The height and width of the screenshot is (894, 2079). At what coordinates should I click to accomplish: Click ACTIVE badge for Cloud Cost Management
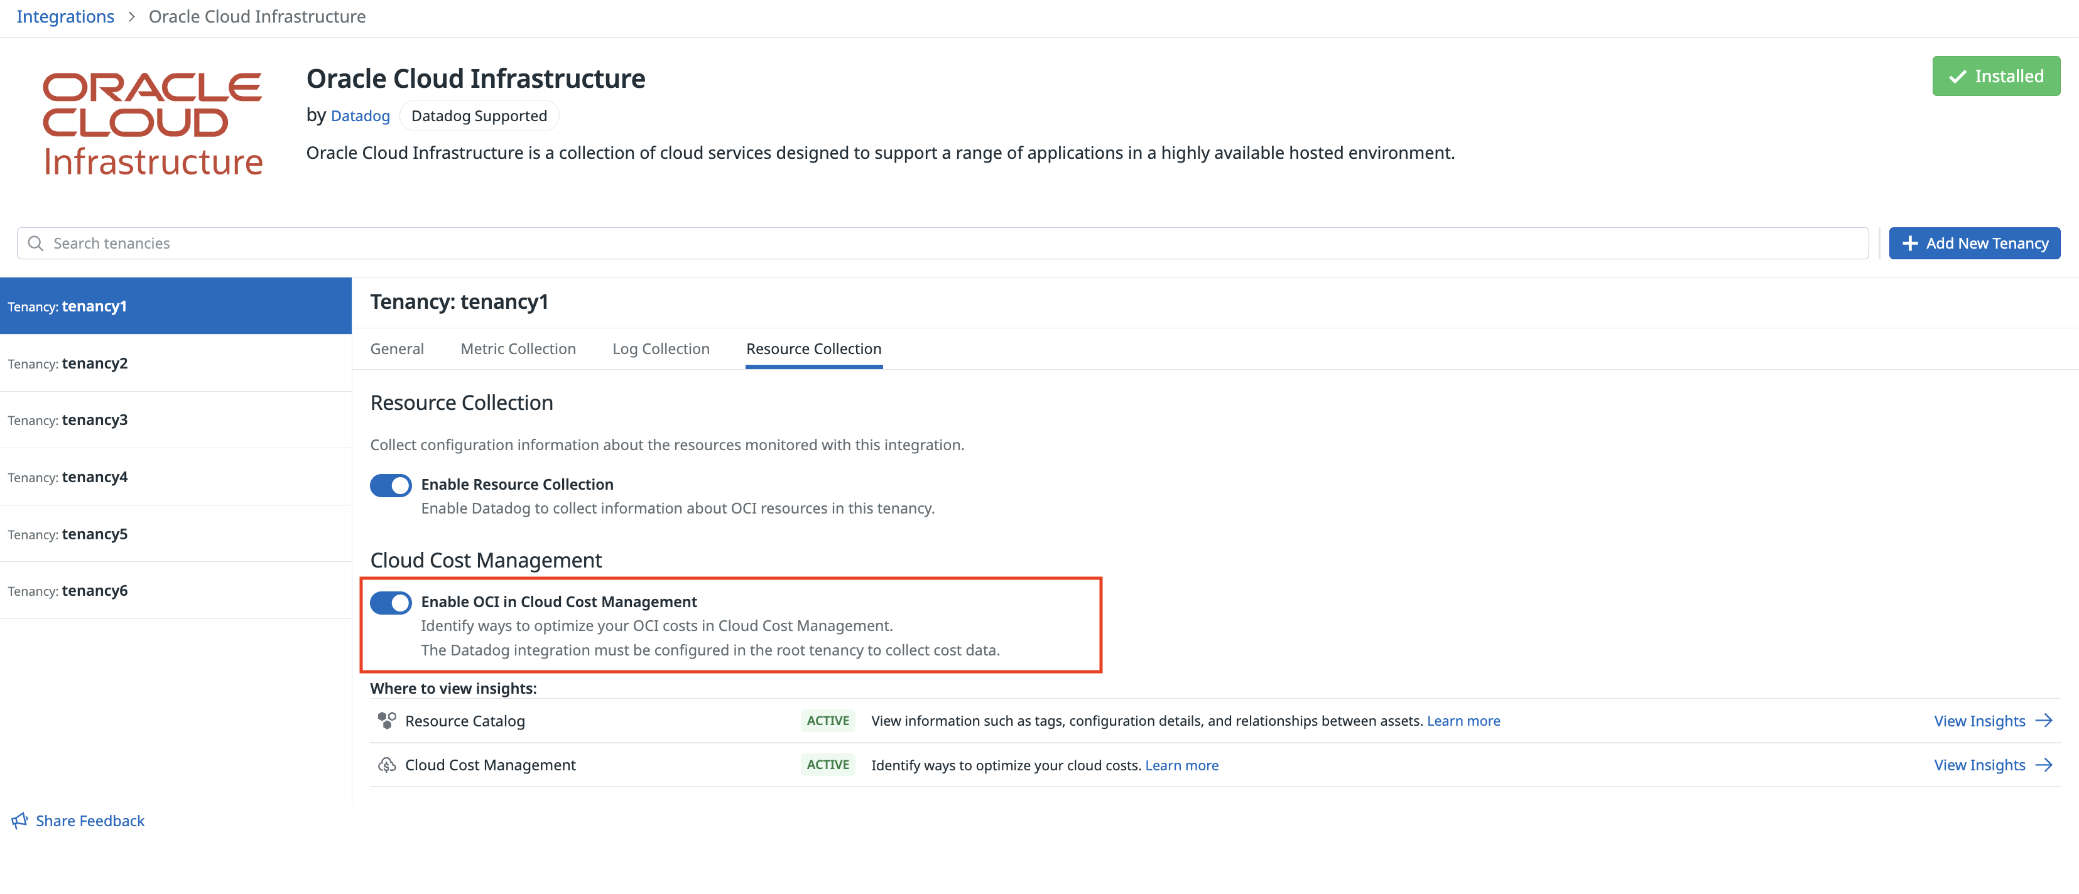coord(827,765)
